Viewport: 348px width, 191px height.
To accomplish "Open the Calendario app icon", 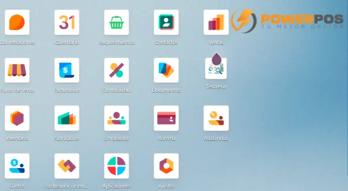I will [67, 22].
